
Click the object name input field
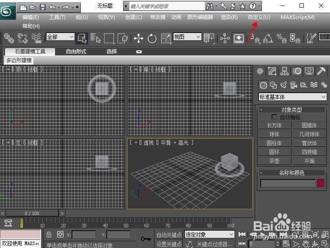coord(288,183)
